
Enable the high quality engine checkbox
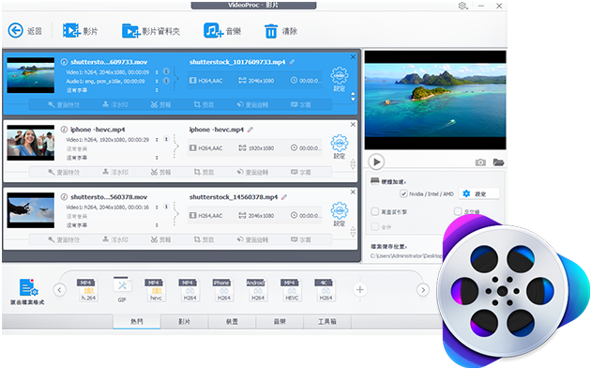tap(375, 211)
